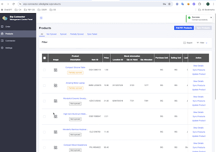The height and width of the screenshot is (152, 216).
Task: Open the browser extensions puzzle icon
Action: point(200,4)
